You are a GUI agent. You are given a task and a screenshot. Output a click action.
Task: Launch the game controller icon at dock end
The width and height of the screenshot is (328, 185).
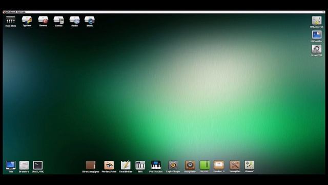point(250,165)
